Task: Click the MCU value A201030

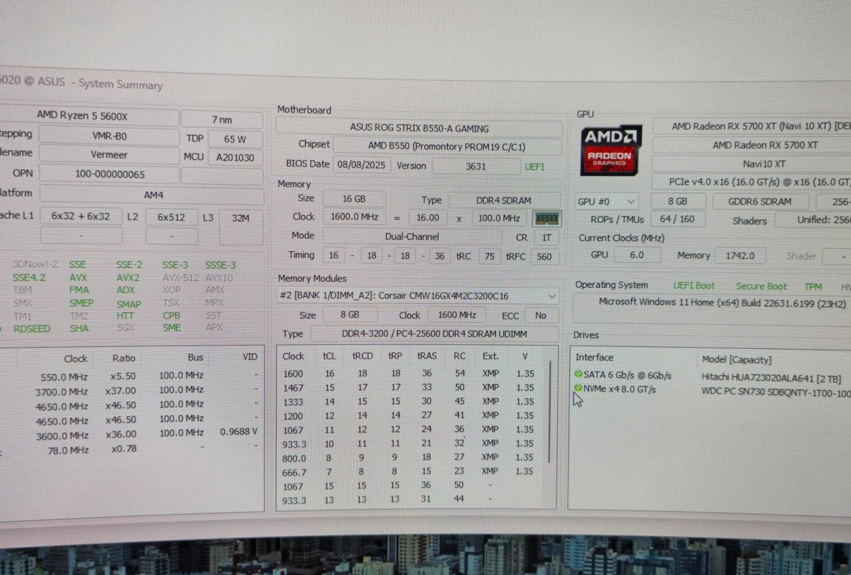Action: (235, 158)
